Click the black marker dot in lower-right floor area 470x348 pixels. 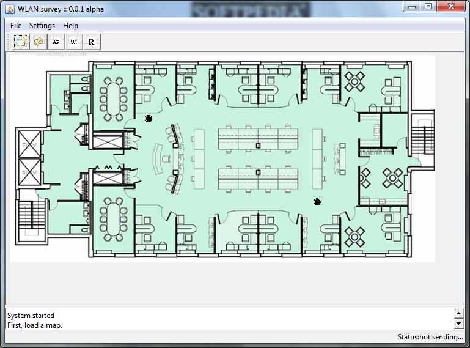317,202
